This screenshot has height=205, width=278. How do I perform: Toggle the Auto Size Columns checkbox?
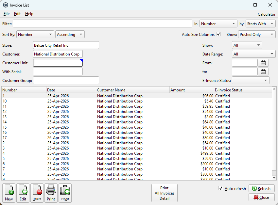(x=218, y=34)
